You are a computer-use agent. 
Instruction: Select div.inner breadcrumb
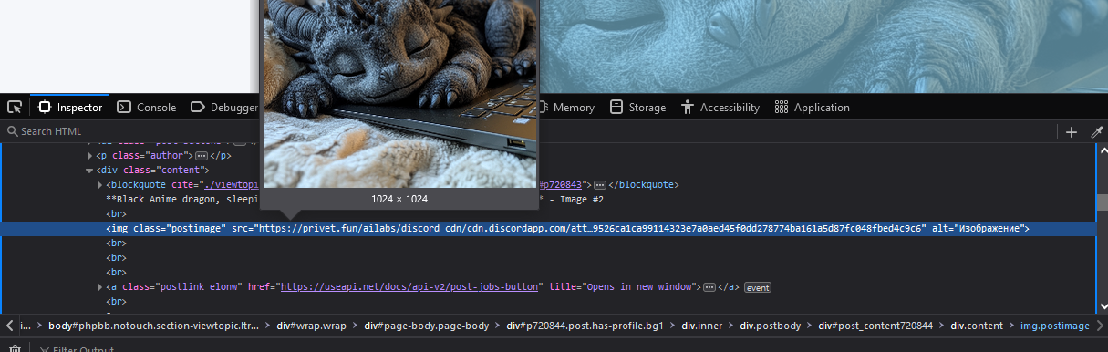(701, 326)
